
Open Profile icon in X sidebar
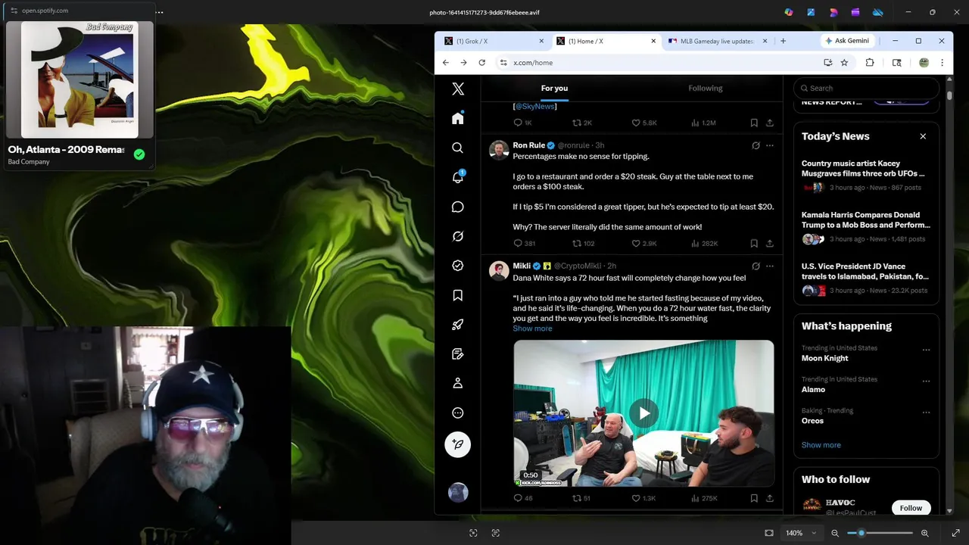[458, 384]
